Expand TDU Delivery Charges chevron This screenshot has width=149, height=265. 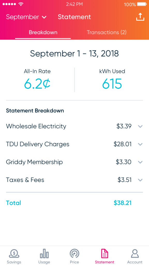pos(140,144)
